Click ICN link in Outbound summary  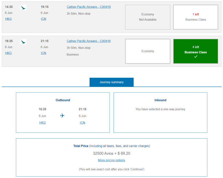pos(83,123)
